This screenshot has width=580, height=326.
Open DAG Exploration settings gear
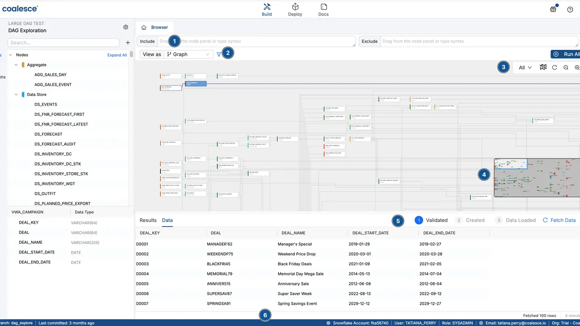(126, 27)
